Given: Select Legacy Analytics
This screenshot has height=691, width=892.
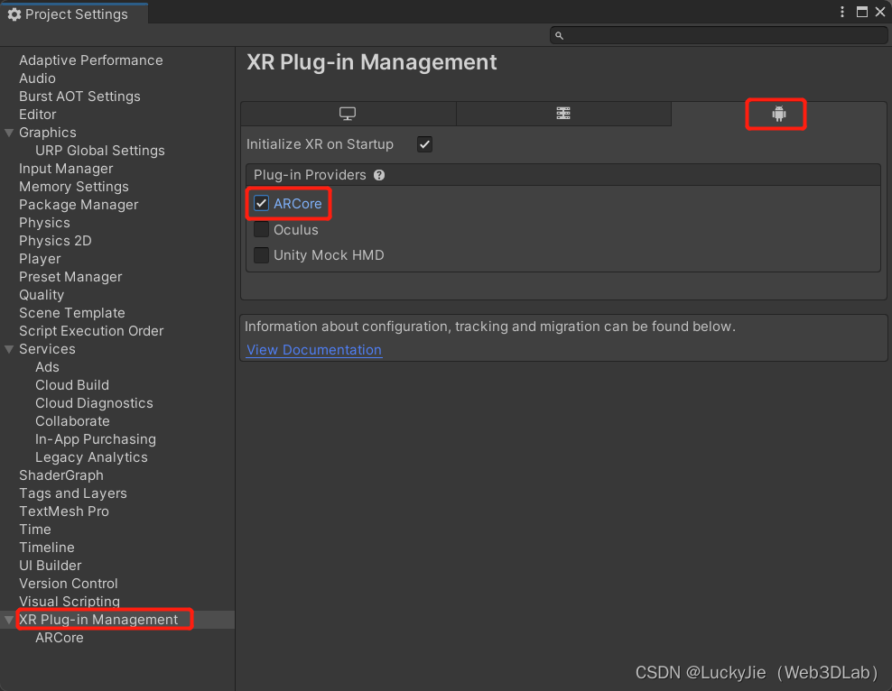Looking at the screenshot, I should pyautogui.click(x=91, y=457).
